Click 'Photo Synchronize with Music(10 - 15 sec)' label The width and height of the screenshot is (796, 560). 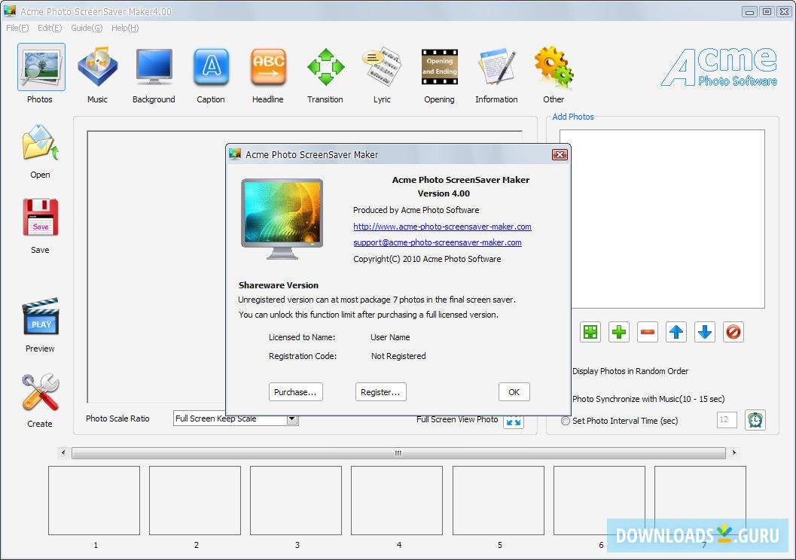pyautogui.click(x=648, y=399)
